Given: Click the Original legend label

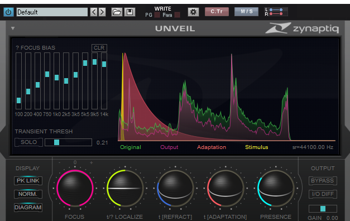Looking at the screenshot, I should click(131, 147).
